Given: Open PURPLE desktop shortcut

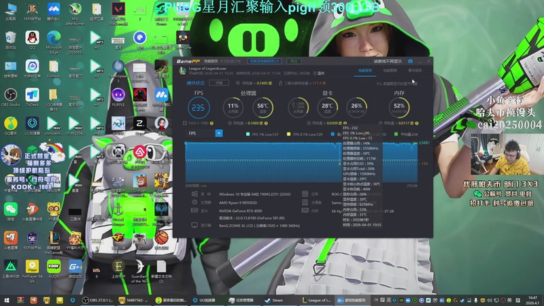Looking at the screenshot, I should click(x=118, y=97).
